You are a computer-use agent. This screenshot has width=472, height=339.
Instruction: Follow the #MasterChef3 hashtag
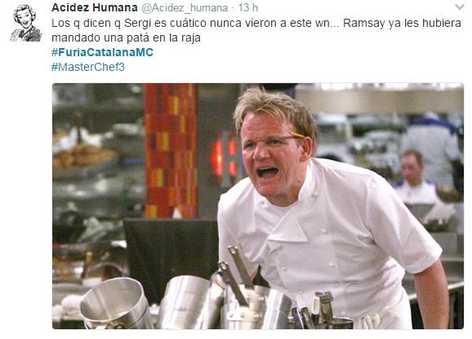[88, 67]
